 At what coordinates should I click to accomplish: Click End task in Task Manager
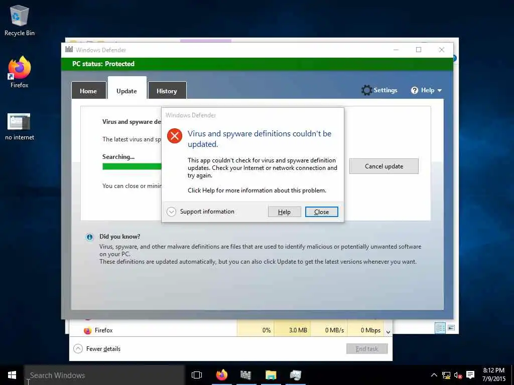tap(367, 349)
